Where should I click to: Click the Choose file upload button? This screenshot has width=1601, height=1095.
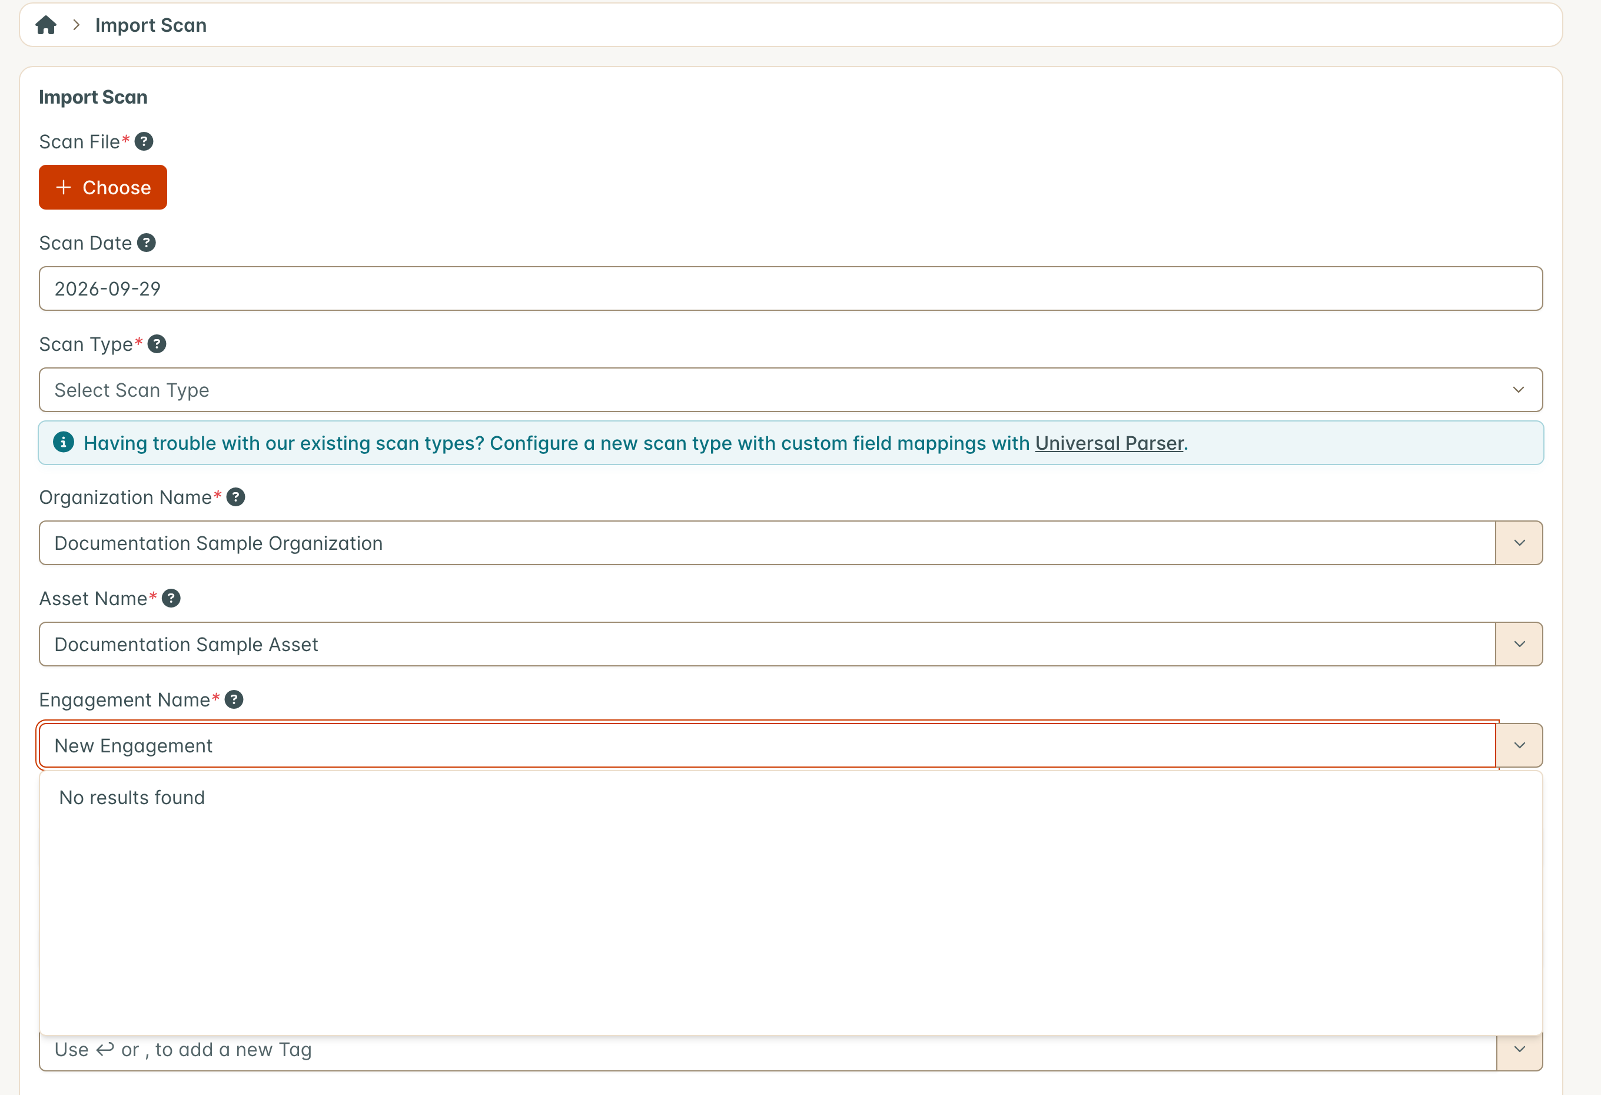pyautogui.click(x=102, y=187)
